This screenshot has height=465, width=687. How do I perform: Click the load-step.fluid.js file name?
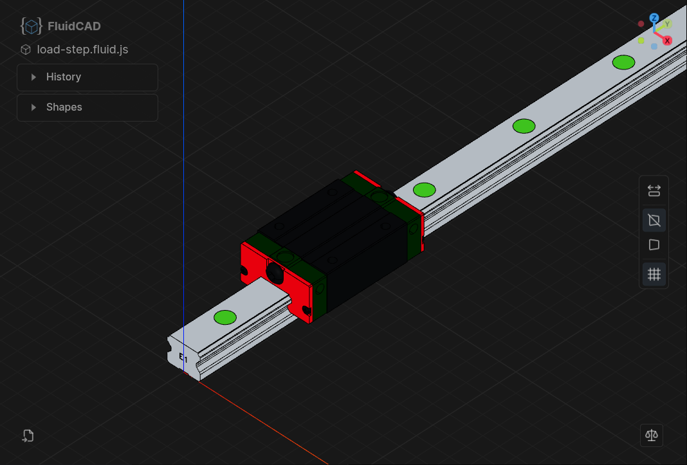click(x=82, y=49)
